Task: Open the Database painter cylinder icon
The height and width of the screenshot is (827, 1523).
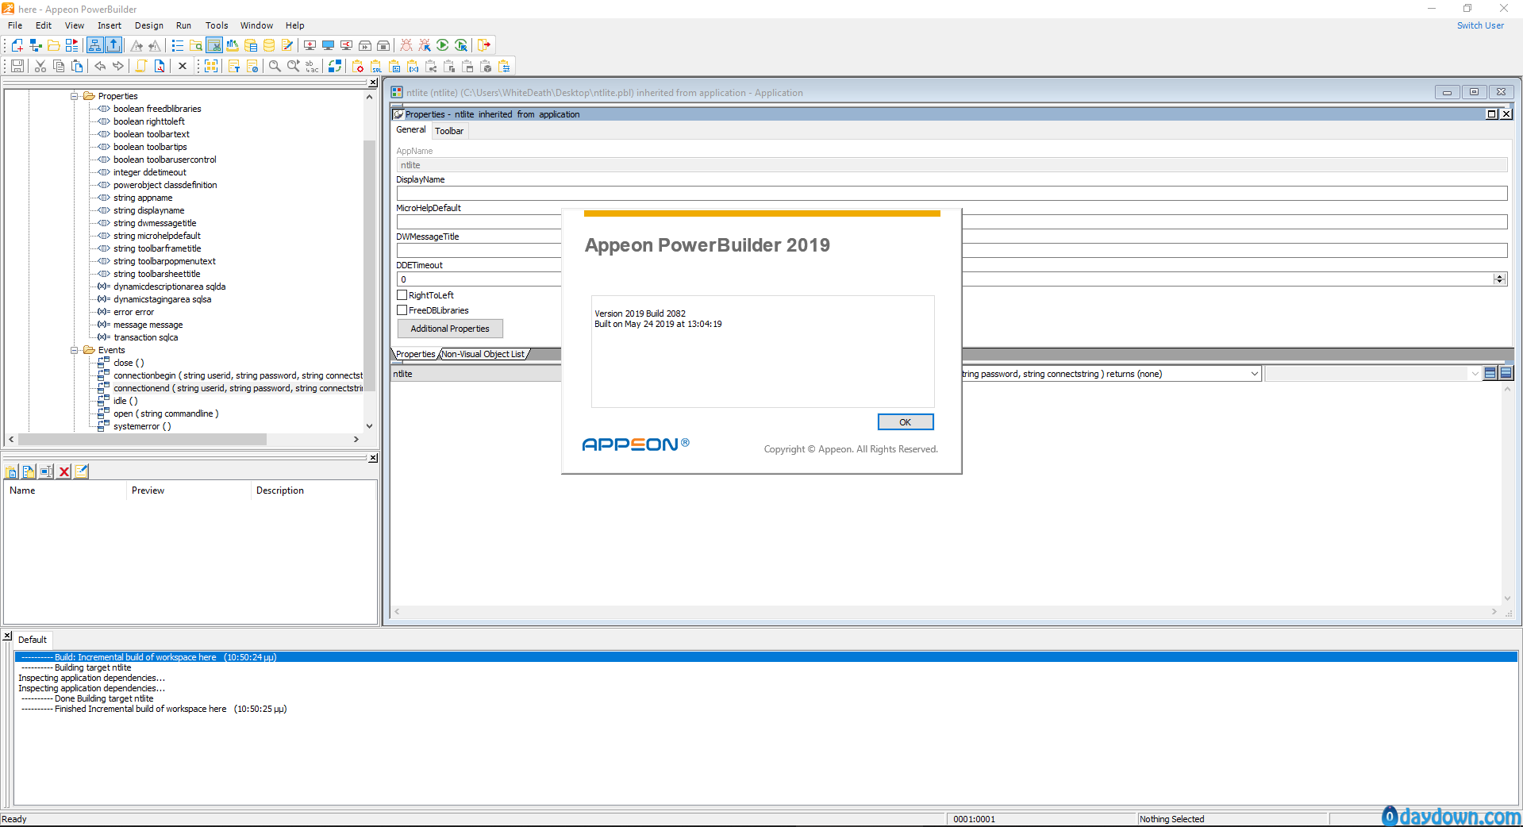Action: pos(269,45)
